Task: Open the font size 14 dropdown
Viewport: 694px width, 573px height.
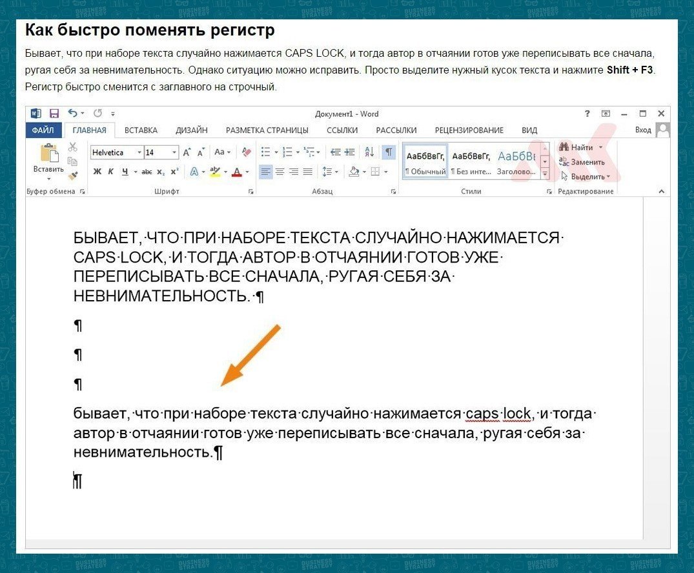Action: [x=174, y=153]
